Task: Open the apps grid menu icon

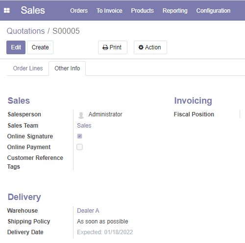Action: (7, 10)
